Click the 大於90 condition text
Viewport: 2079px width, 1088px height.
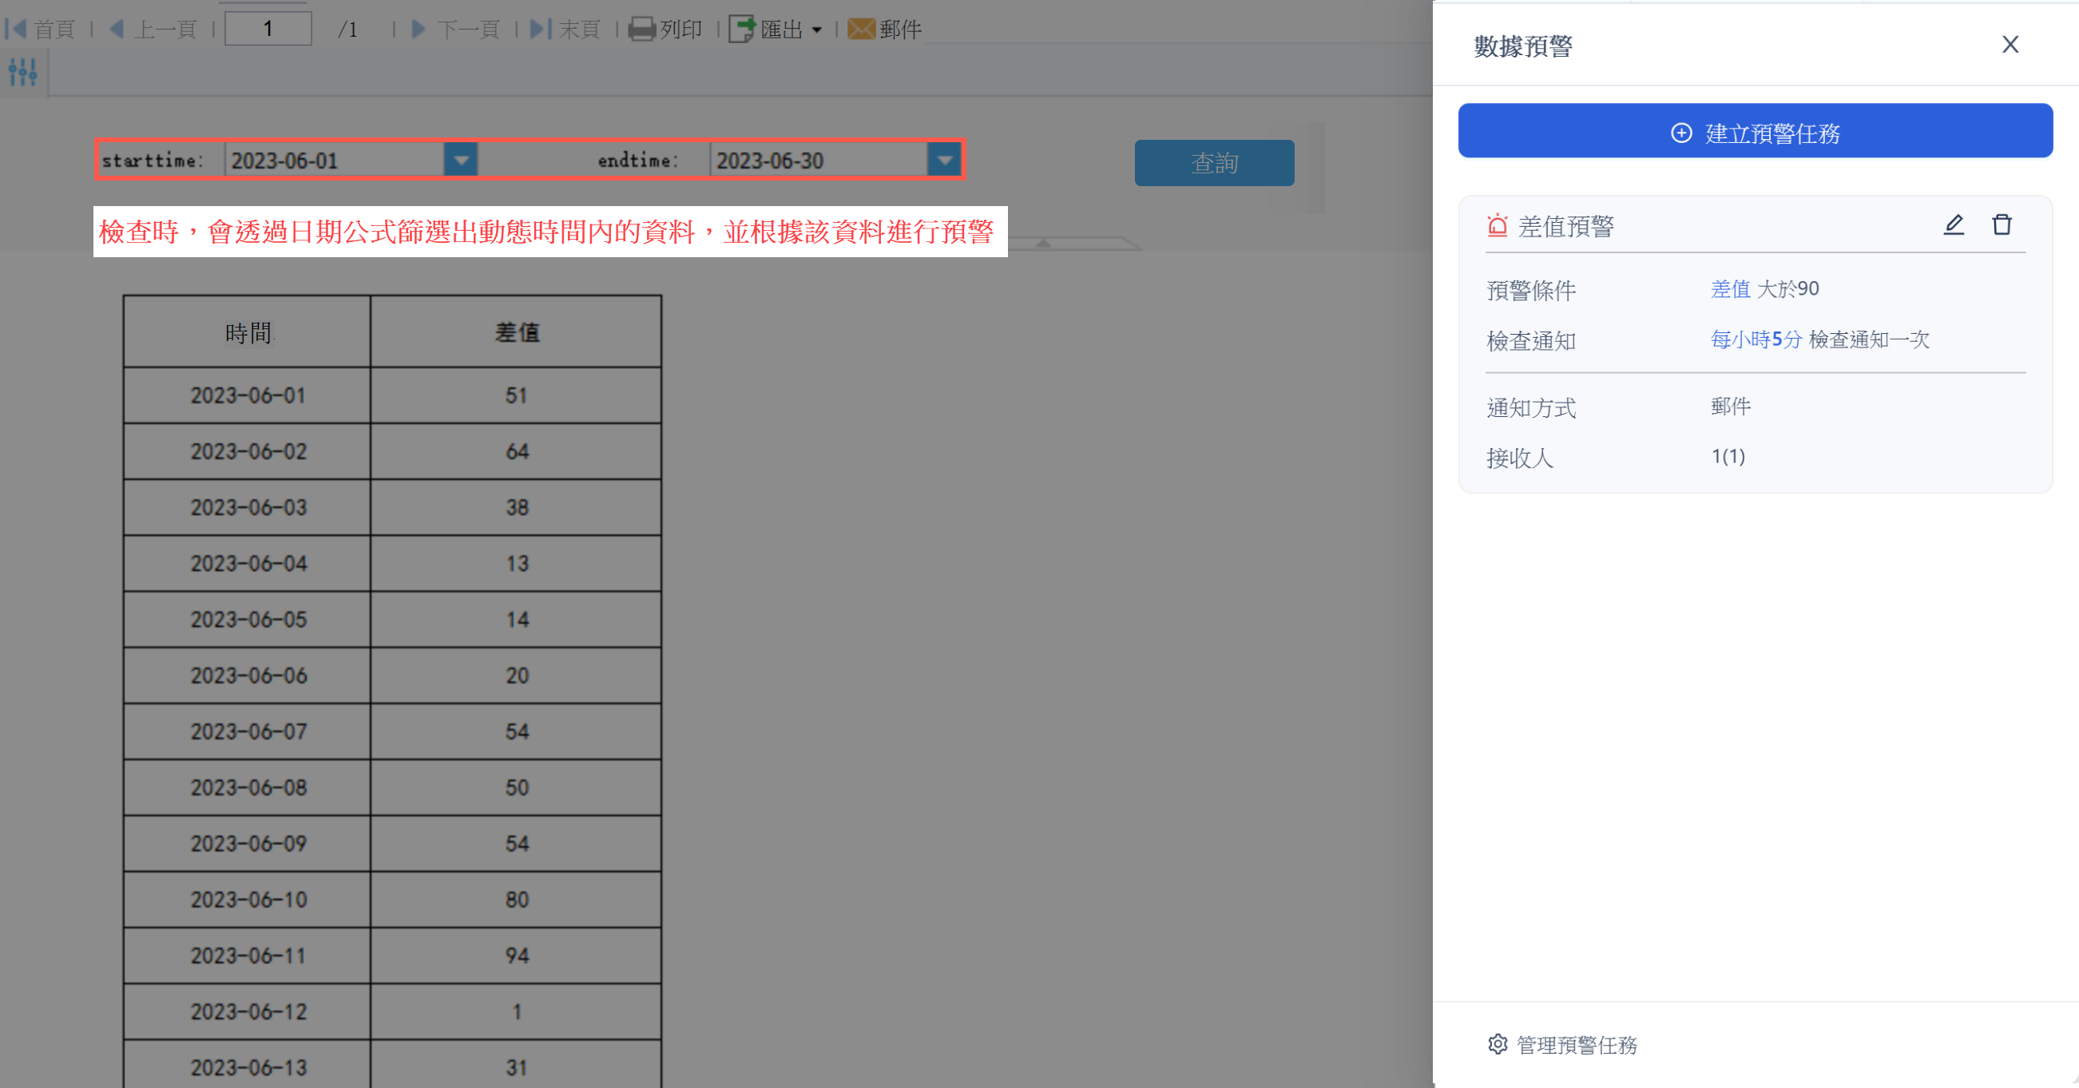point(1787,289)
